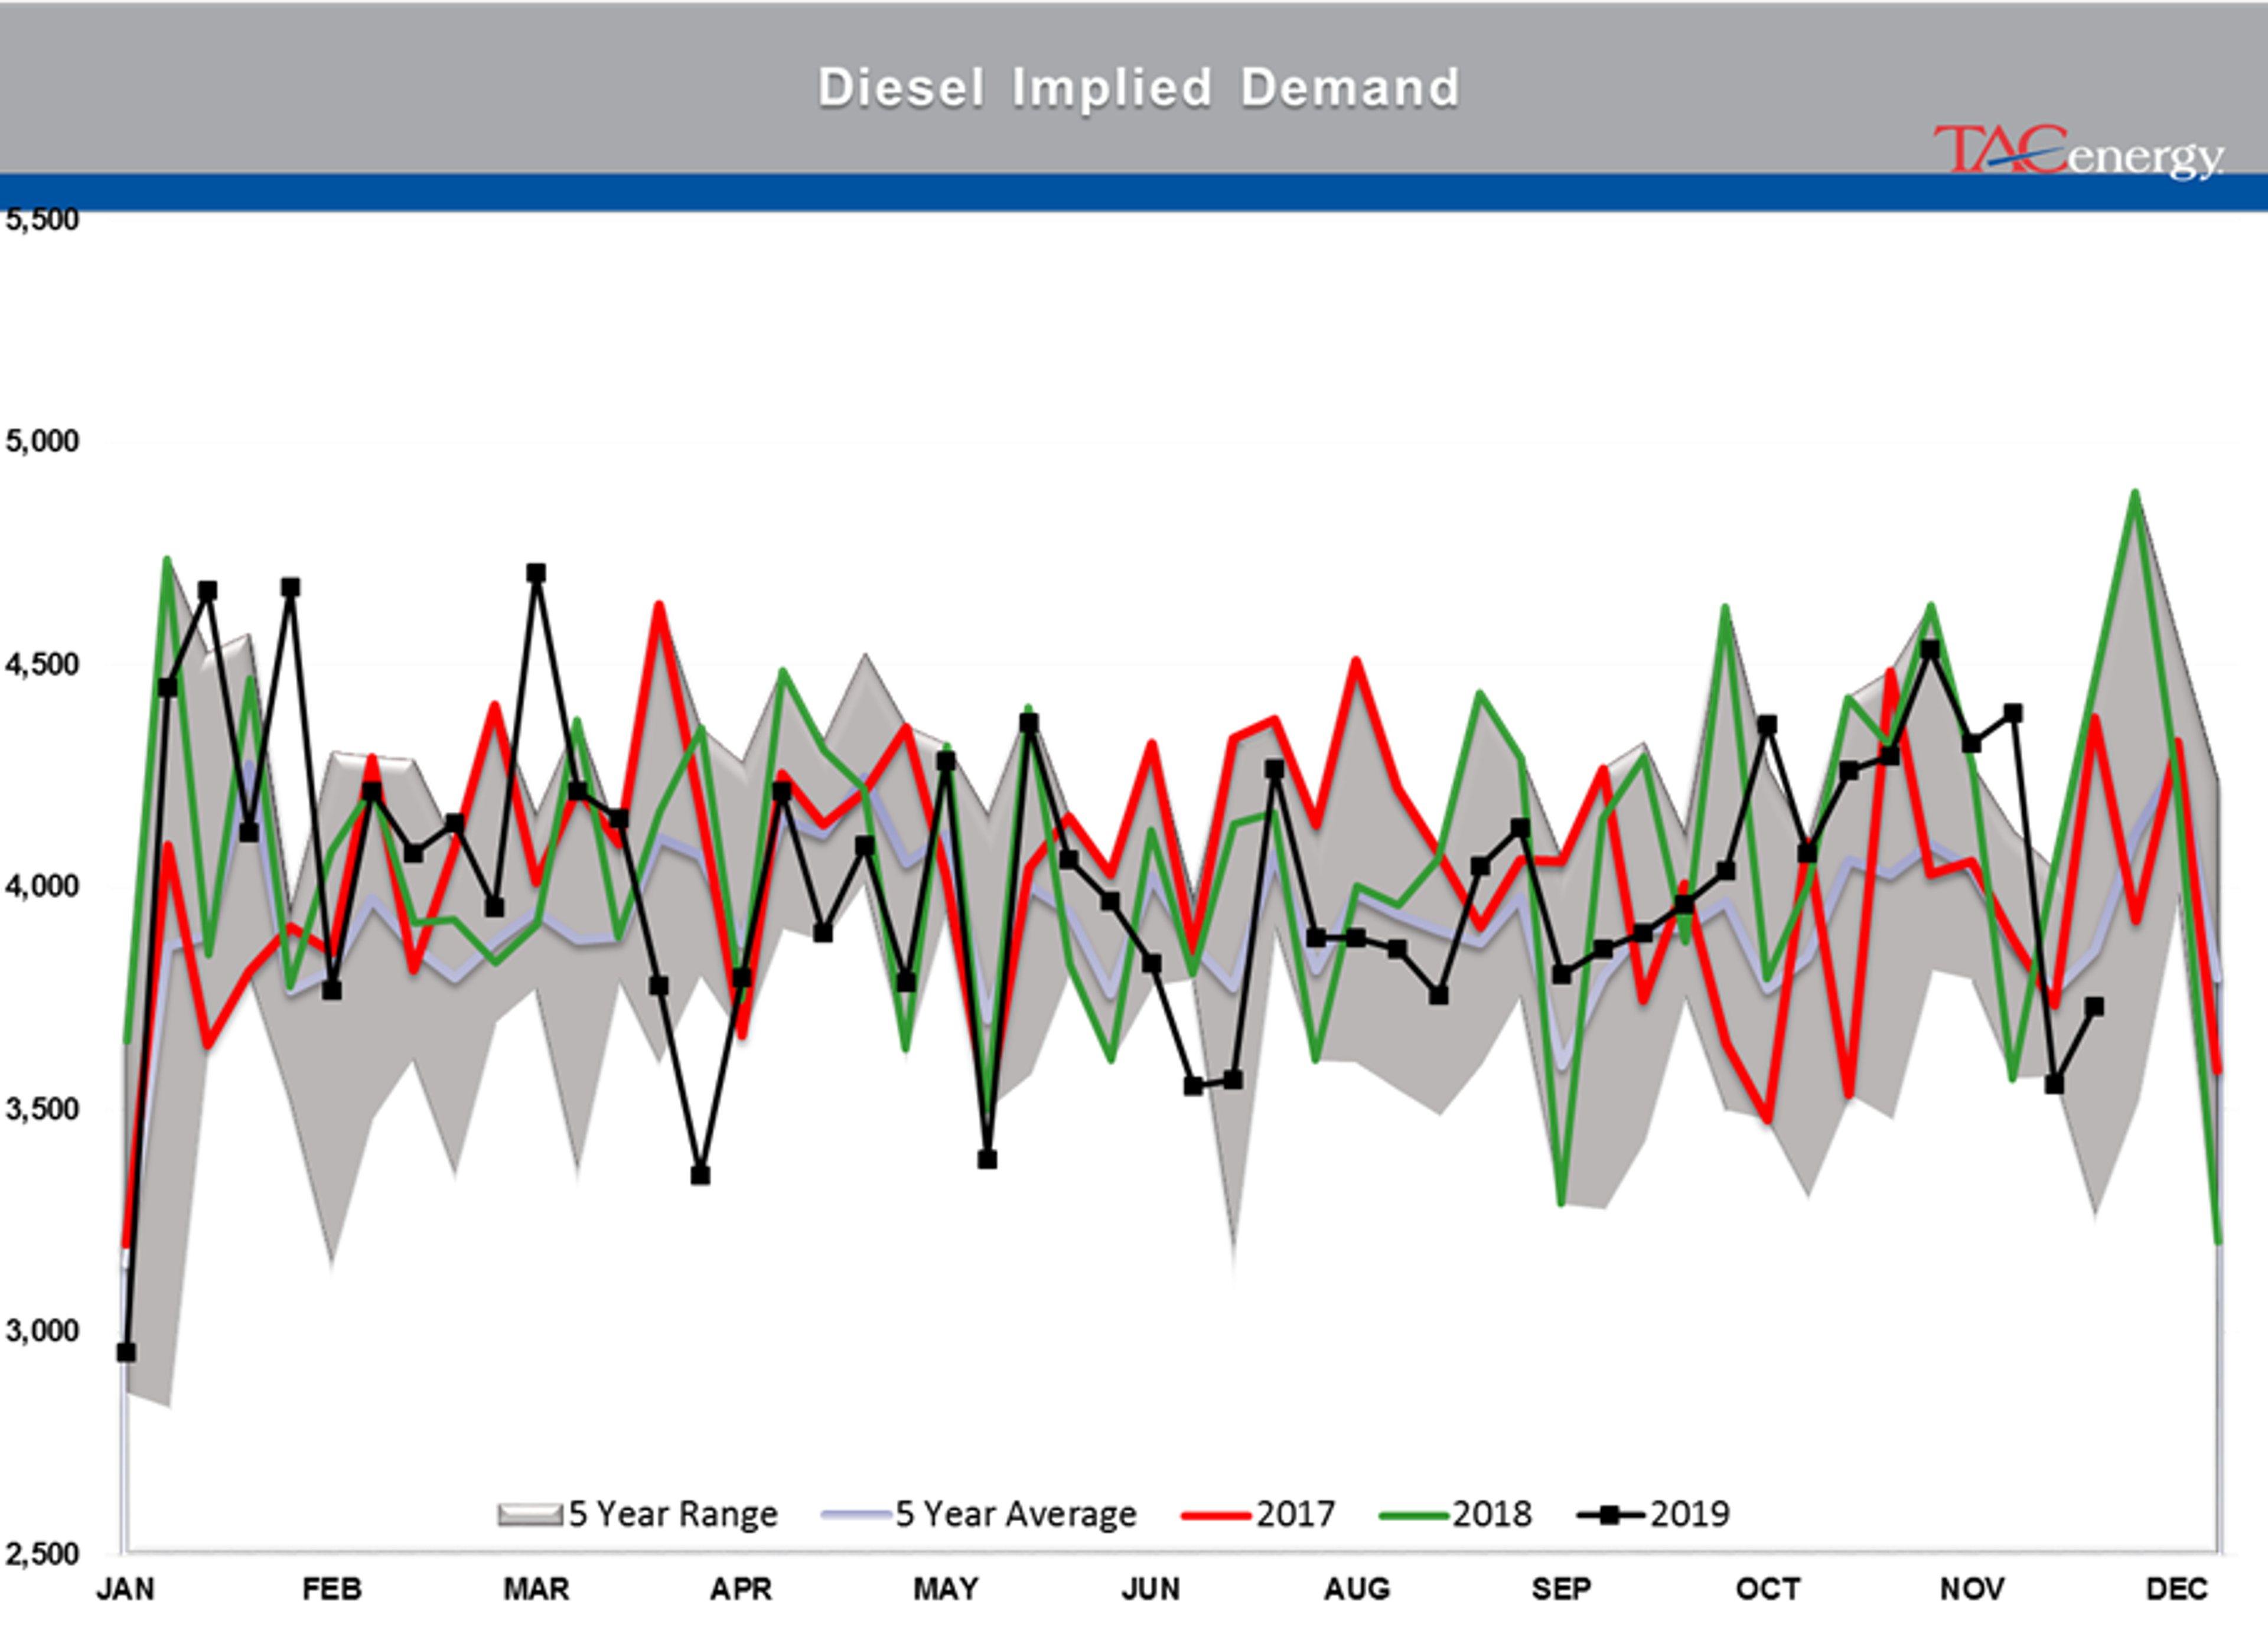Click the 2018 green peak before December
The width and height of the screenshot is (2268, 1647).
pyautogui.click(x=2135, y=493)
